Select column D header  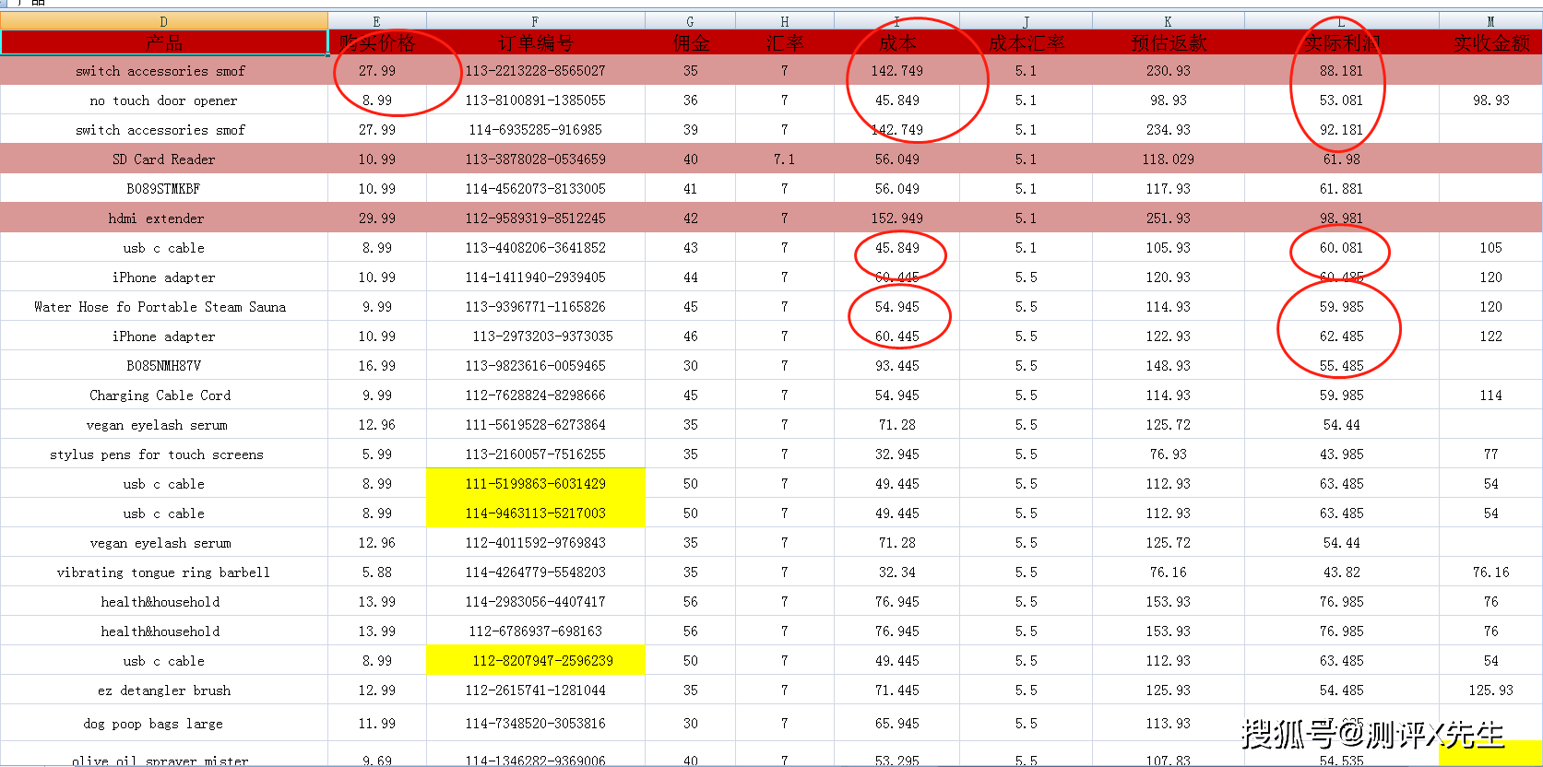(x=164, y=21)
